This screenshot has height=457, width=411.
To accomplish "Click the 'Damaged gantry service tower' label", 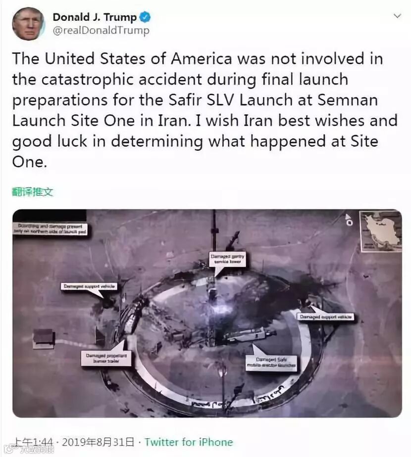I will coord(227,259).
